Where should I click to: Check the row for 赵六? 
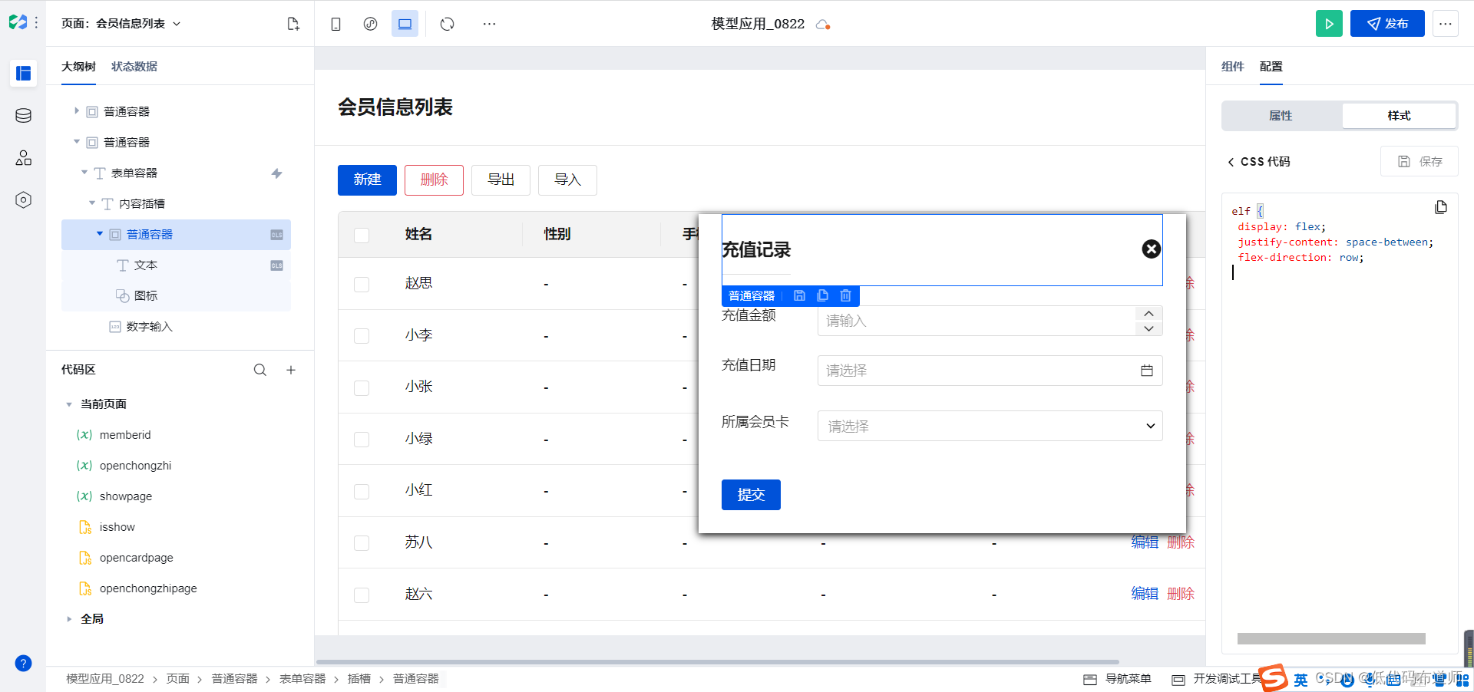[x=362, y=595]
